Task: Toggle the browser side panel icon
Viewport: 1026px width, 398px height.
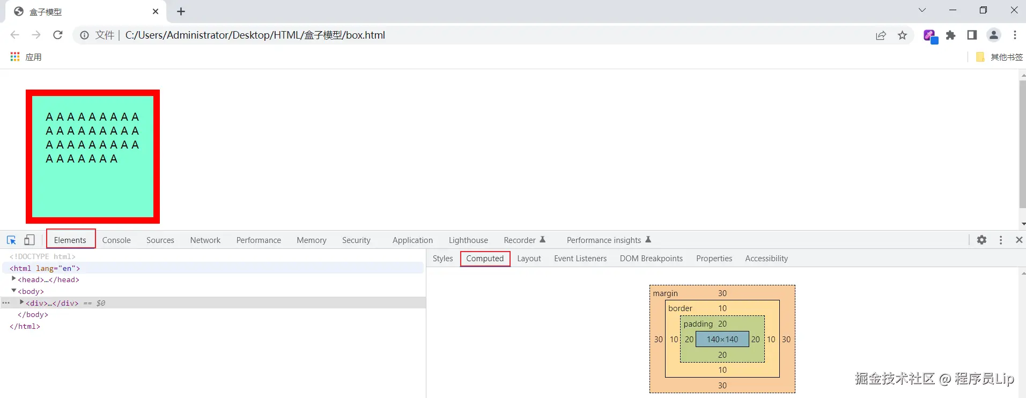Action: point(972,35)
